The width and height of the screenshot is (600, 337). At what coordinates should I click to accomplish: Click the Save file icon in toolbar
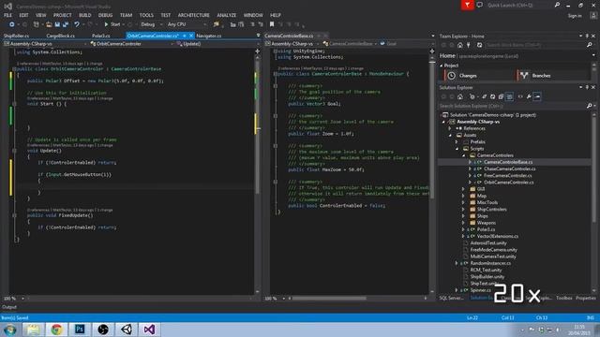click(57, 24)
